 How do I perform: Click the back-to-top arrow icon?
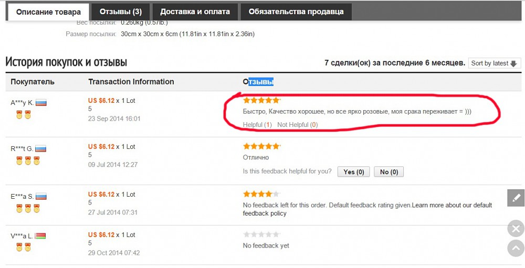point(516,248)
